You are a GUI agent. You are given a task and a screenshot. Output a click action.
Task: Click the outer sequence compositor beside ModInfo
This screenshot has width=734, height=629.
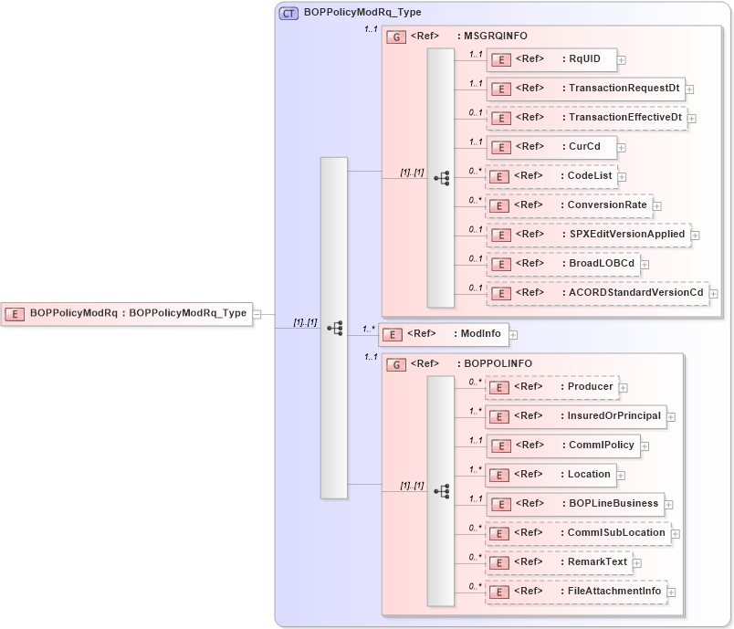pos(336,327)
